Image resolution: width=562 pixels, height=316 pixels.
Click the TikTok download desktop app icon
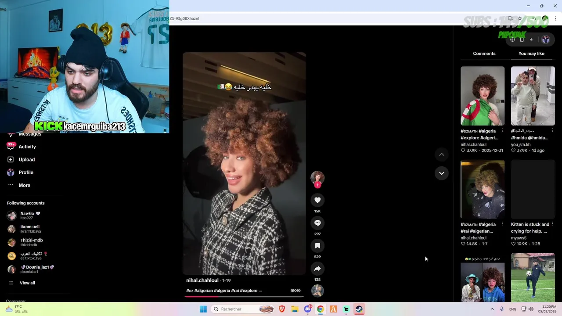(x=531, y=39)
